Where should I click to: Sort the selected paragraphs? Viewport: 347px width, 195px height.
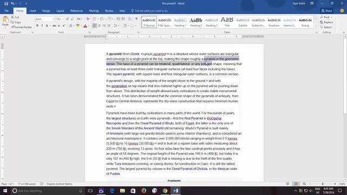(x=130, y=19)
